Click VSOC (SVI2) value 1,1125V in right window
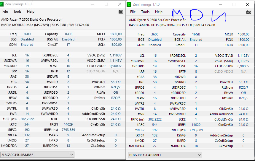The image size is (255, 161). pos(243,56)
